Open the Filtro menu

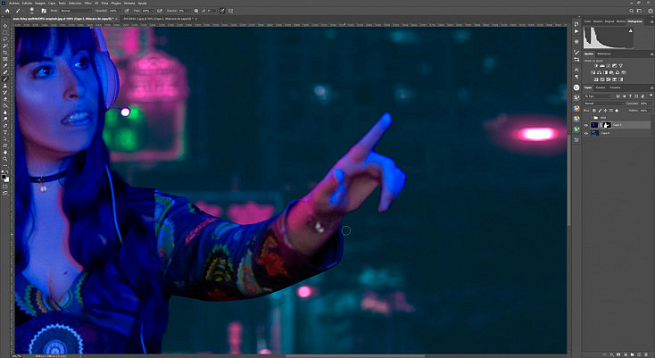coord(87,3)
